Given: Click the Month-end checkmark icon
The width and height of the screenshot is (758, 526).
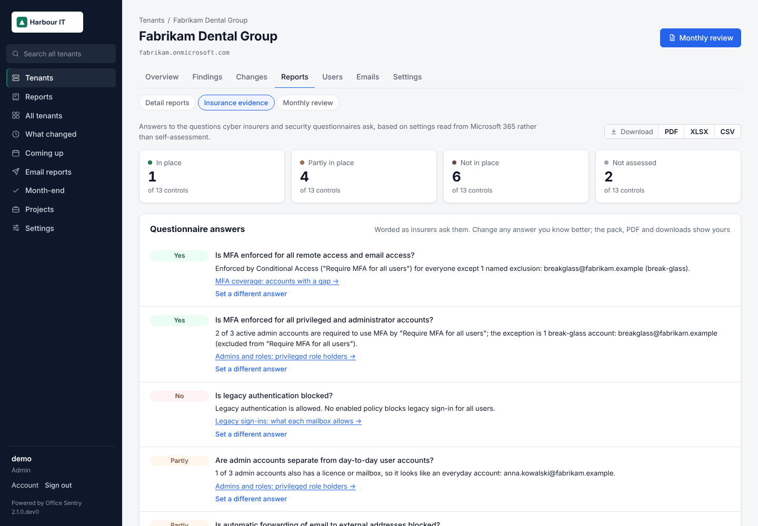Looking at the screenshot, I should click(x=16, y=190).
